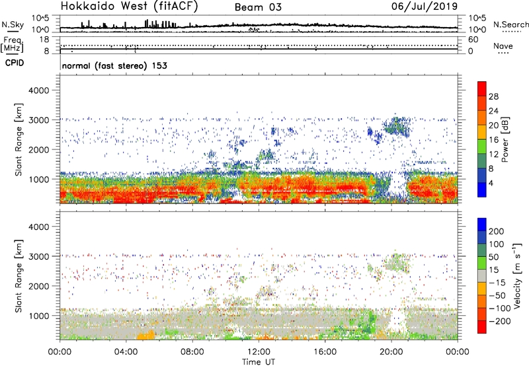
Task: Select the '12' label on the power colorbar
Action: 493,155
